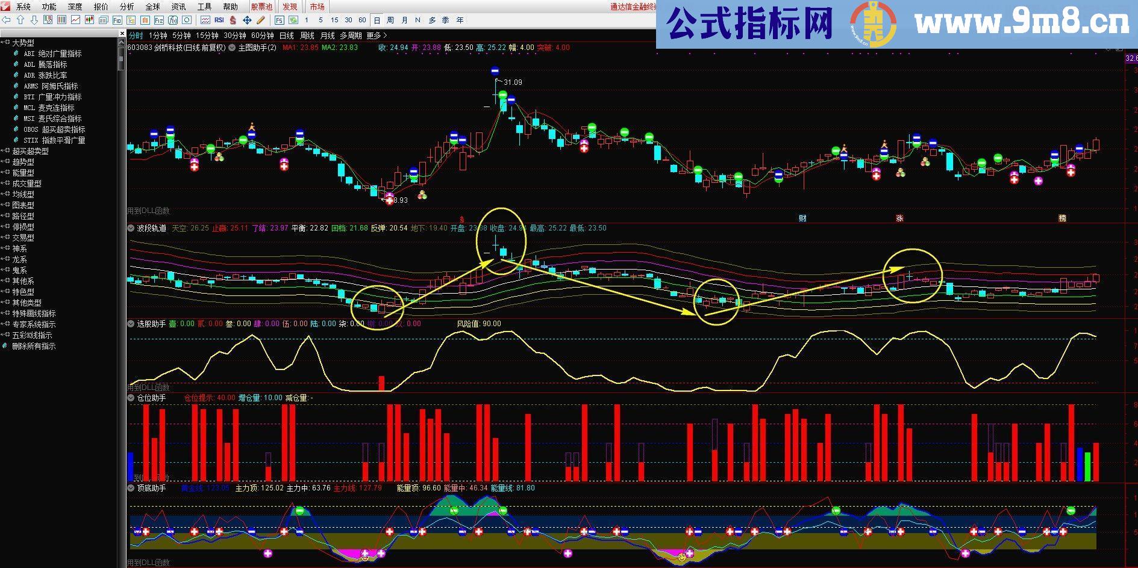Image resolution: width=1138 pixels, height=568 pixels.
Task: Click the F5 toolbar icon
Action: click(x=279, y=20)
